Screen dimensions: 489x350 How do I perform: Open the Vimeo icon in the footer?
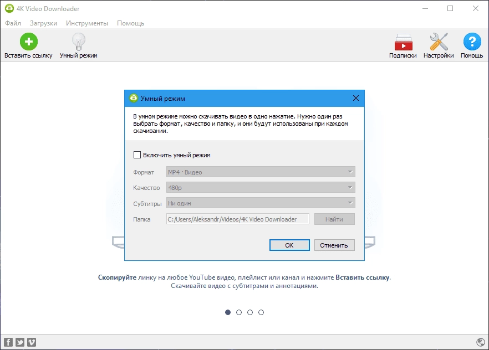[32, 342]
